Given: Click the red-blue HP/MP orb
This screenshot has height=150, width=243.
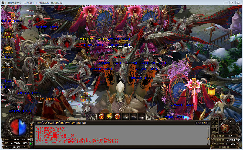Looking at the screenshot, I should point(19,127).
